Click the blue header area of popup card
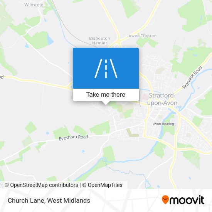This screenshot has height=212, width=212. pos(106,68)
